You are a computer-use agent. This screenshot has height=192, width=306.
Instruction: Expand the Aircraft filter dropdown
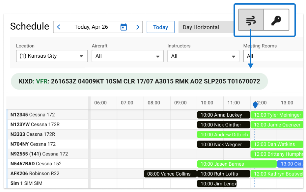pos(127,56)
